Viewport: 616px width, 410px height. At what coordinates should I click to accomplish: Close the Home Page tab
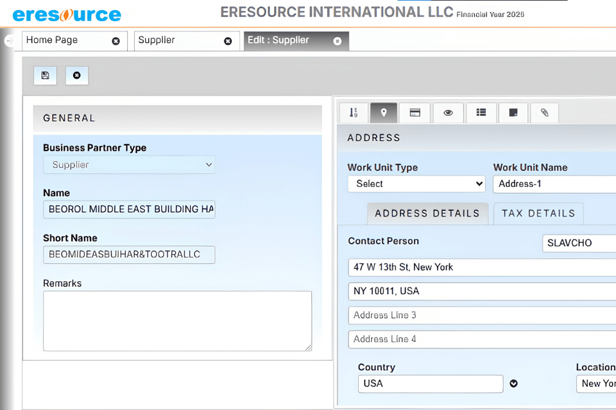(x=116, y=41)
